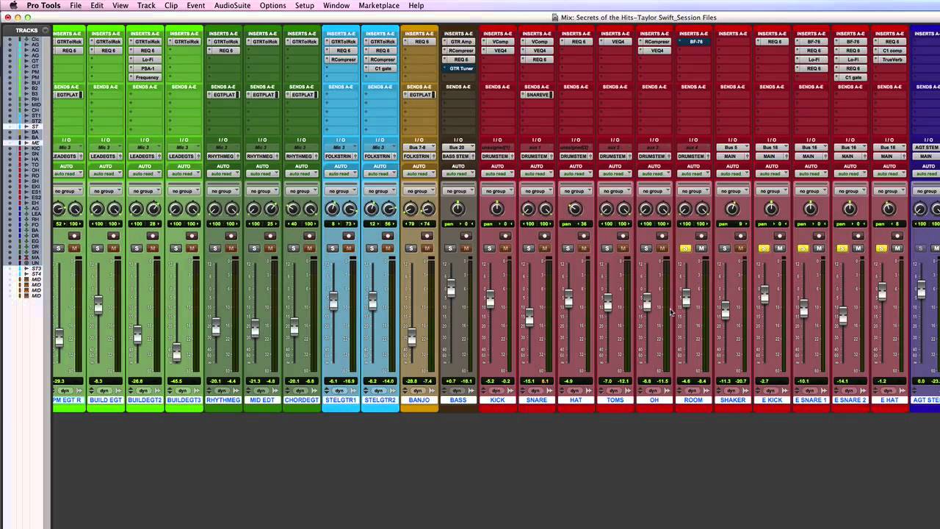Click the pan knob on the BASS track
The width and height of the screenshot is (940, 529).
click(458, 209)
